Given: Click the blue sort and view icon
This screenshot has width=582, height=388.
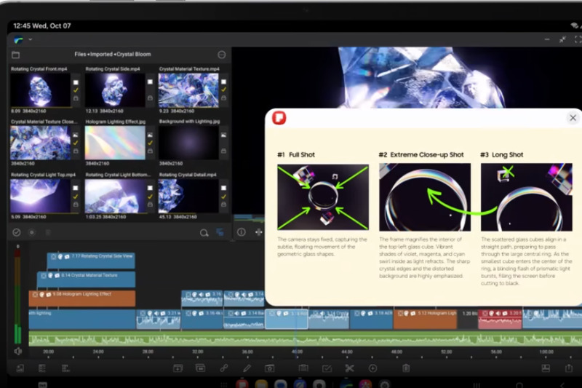Looking at the screenshot, I should [x=220, y=232].
